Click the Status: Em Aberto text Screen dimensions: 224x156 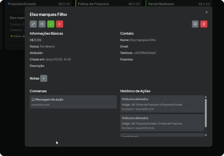click(x=42, y=46)
